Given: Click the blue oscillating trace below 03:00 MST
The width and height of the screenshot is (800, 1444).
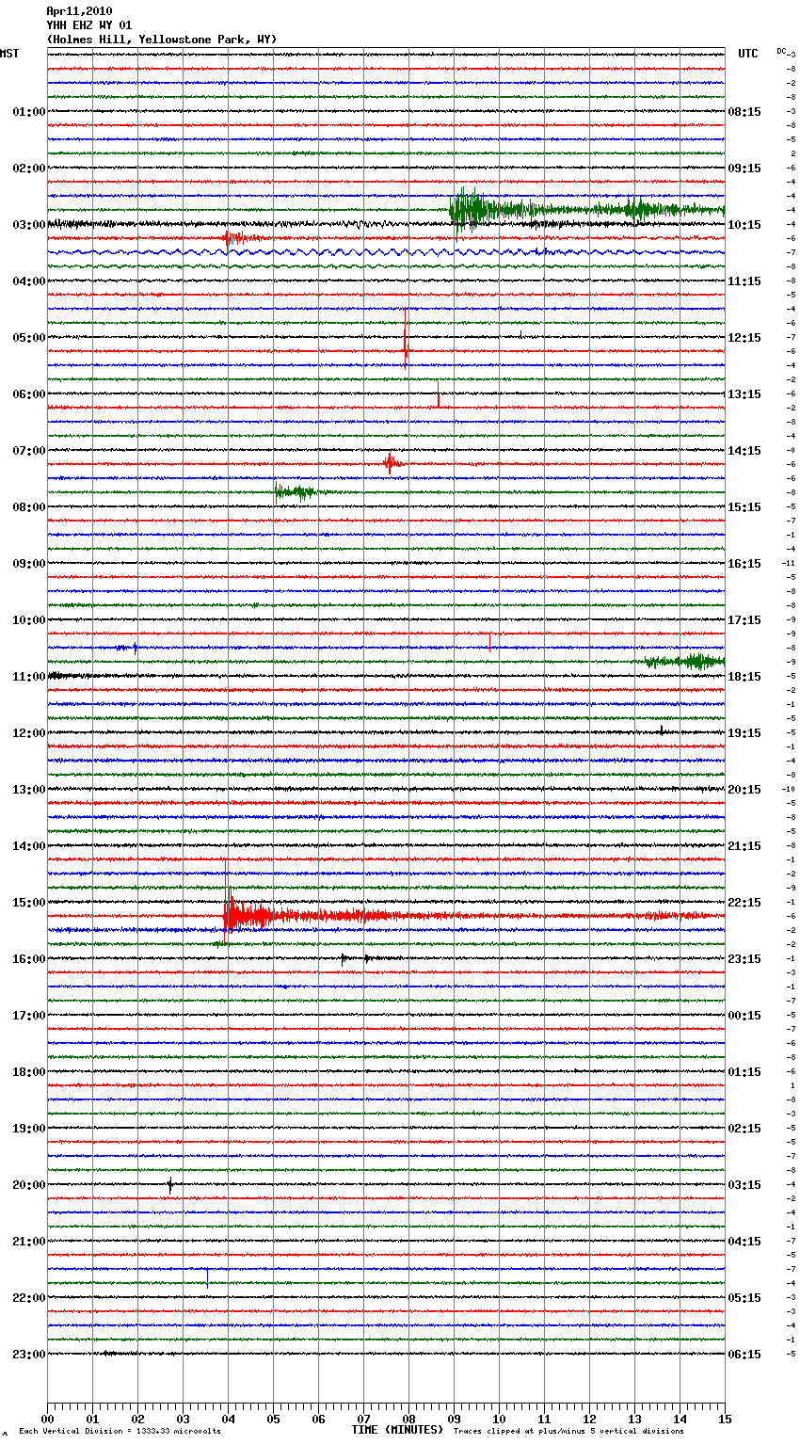Looking at the screenshot, I should [386, 252].
